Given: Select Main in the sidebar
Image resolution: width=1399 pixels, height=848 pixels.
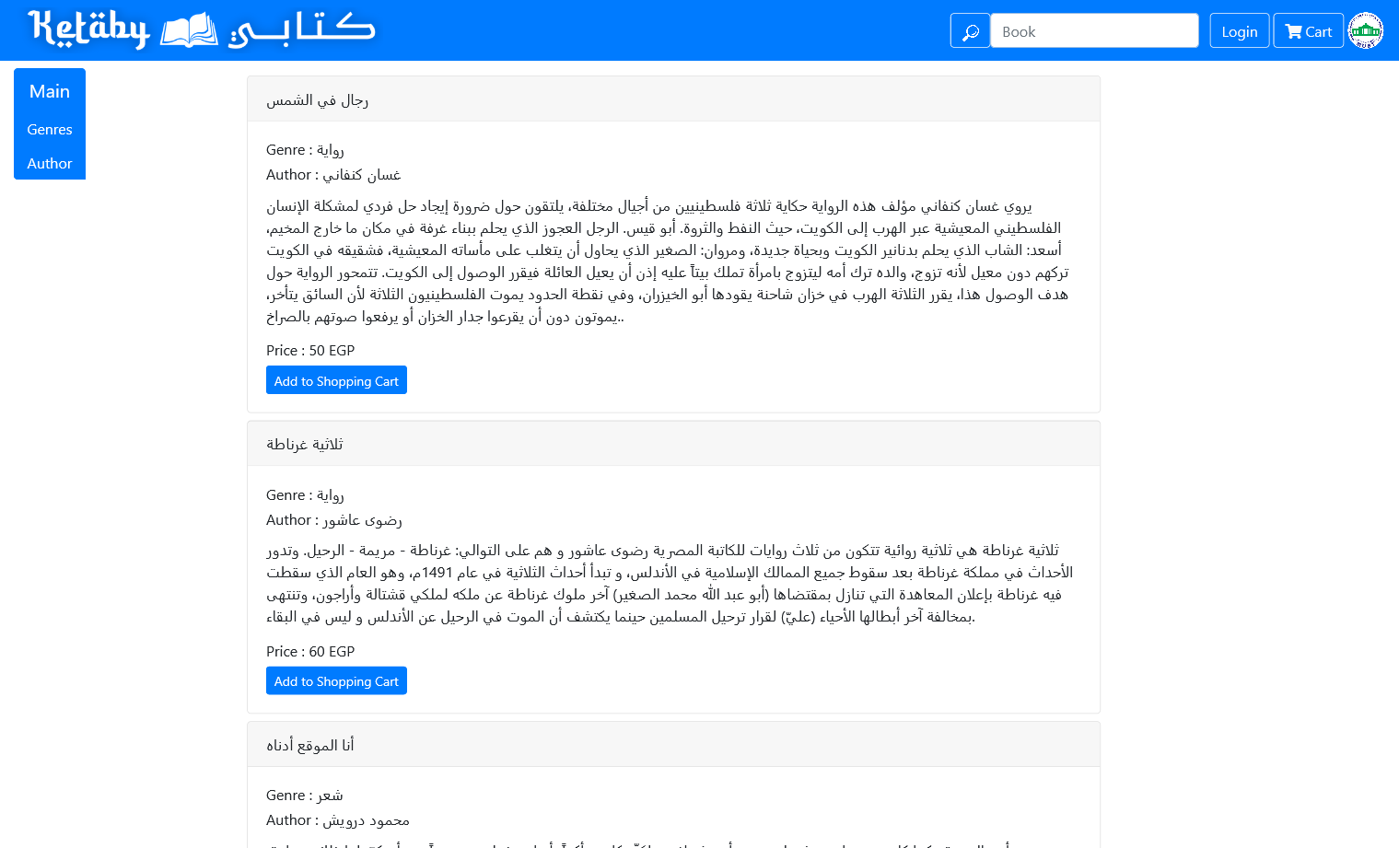Looking at the screenshot, I should point(50,91).
